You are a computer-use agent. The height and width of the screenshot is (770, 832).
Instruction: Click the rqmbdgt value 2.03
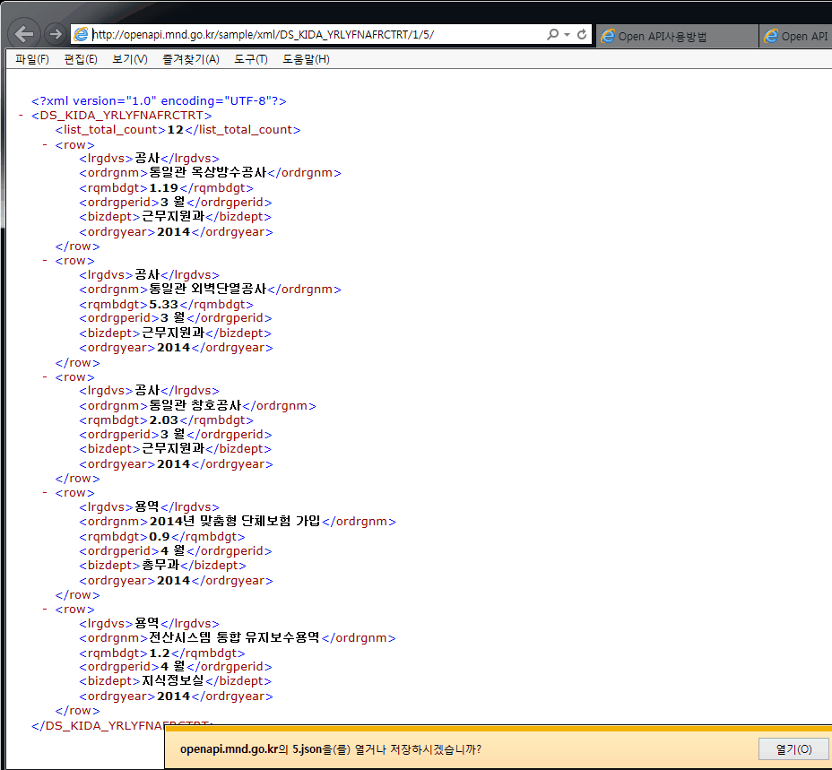163,420
